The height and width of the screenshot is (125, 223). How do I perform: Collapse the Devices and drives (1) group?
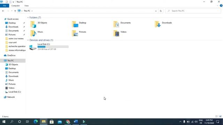click(x=28, y=40)
